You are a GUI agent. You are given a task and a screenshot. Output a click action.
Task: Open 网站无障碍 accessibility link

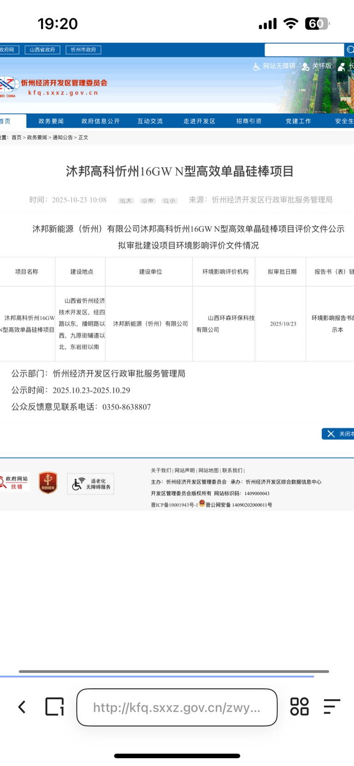pyautogui.click(x=274, y=66)
